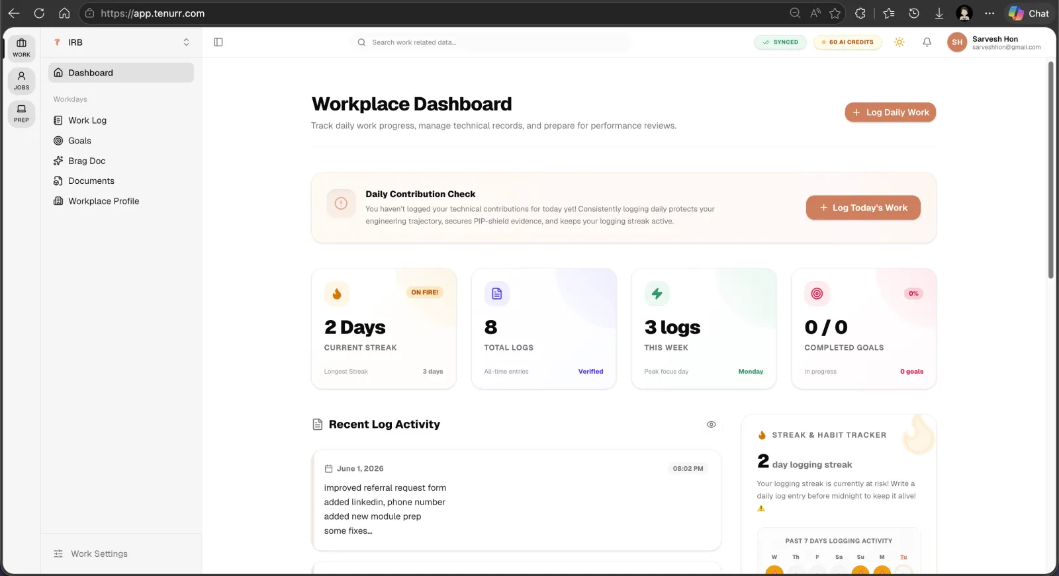Click the Log Today's Work button
The width and height of the screenshot is (1059, 576).
[863, 208]
